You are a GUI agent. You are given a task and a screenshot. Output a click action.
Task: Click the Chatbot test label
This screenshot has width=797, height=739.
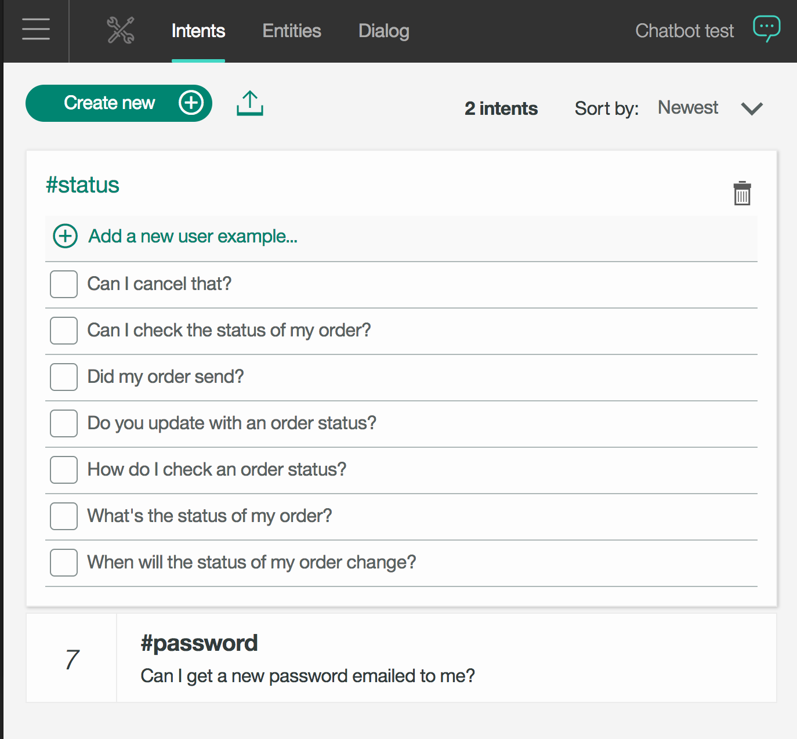tap(684, 31)
